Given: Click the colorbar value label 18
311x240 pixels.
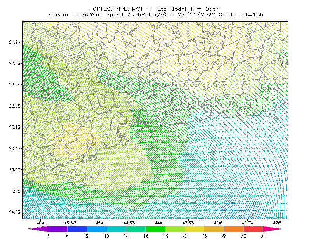Looking at the screenshot, I should [166, 236].
